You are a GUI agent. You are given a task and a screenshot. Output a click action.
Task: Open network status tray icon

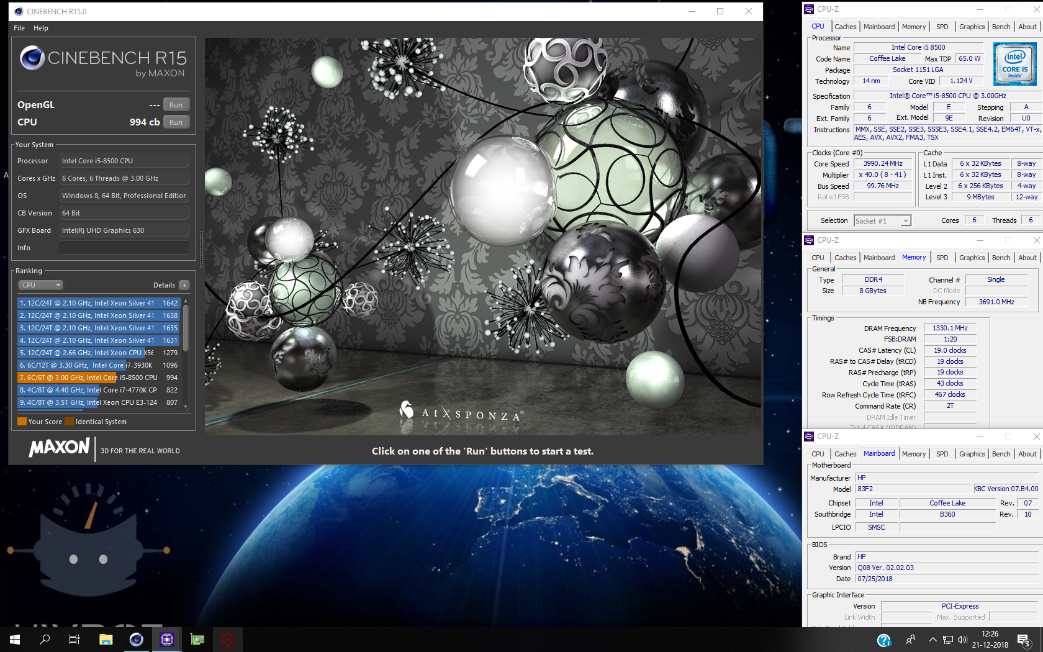pos(948,640)
